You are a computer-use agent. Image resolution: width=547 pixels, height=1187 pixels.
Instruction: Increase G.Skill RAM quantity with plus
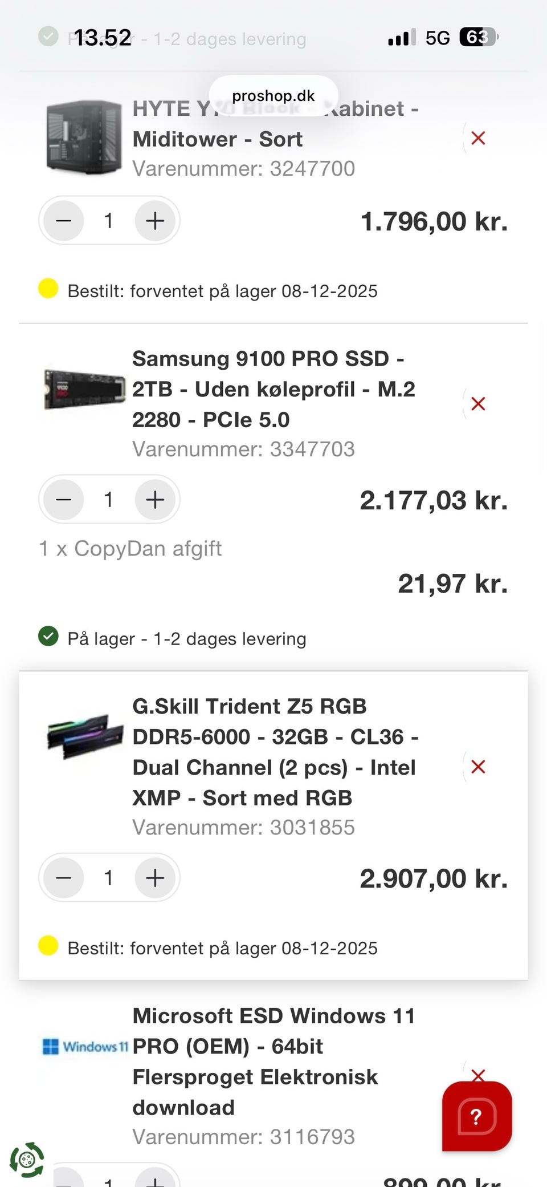pyautogui.click(x=155, y=878)
